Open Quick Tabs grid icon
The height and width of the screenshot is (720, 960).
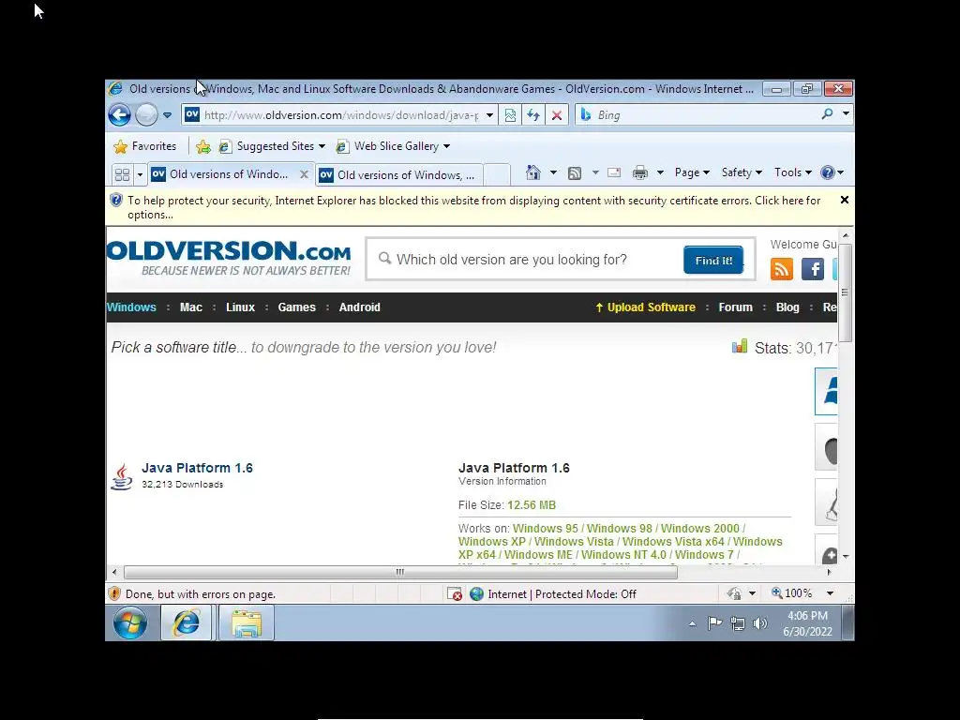click(123, 174)
